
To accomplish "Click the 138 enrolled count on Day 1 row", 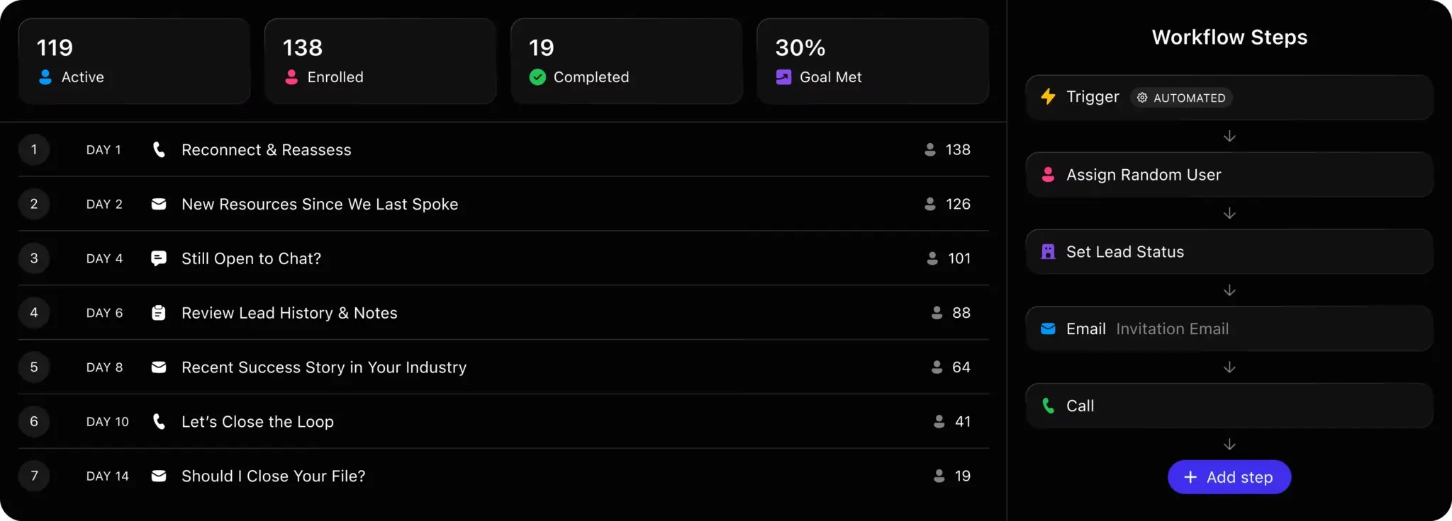I will tap(957, 149).
